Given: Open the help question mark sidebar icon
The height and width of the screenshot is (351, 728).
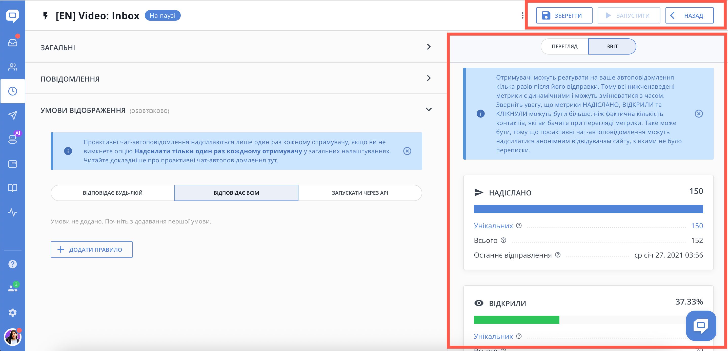Looking at the screenshot, I should pyautogui.click(x=12, y=264).
